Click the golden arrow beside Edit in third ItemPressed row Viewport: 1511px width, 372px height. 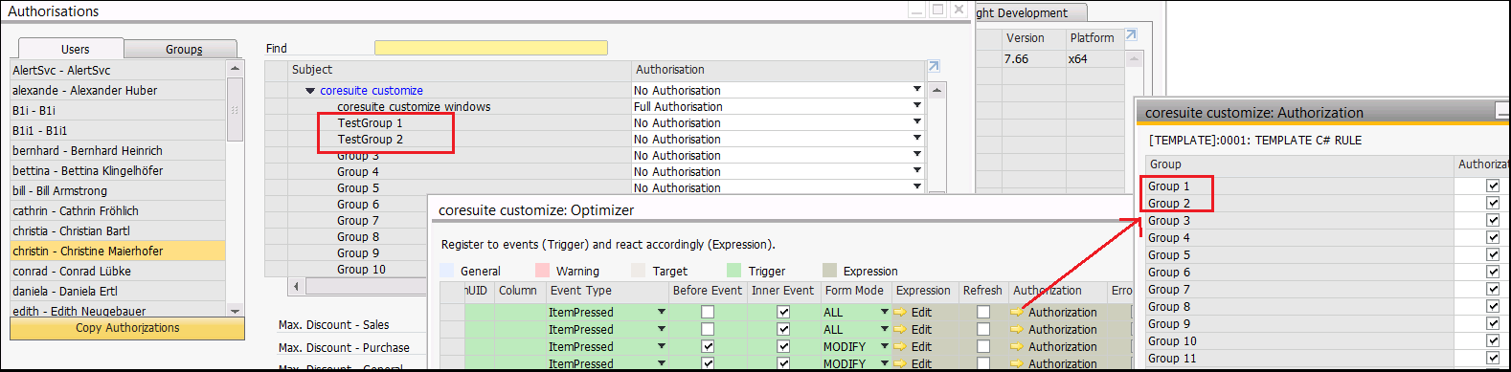tap(900, 347)
